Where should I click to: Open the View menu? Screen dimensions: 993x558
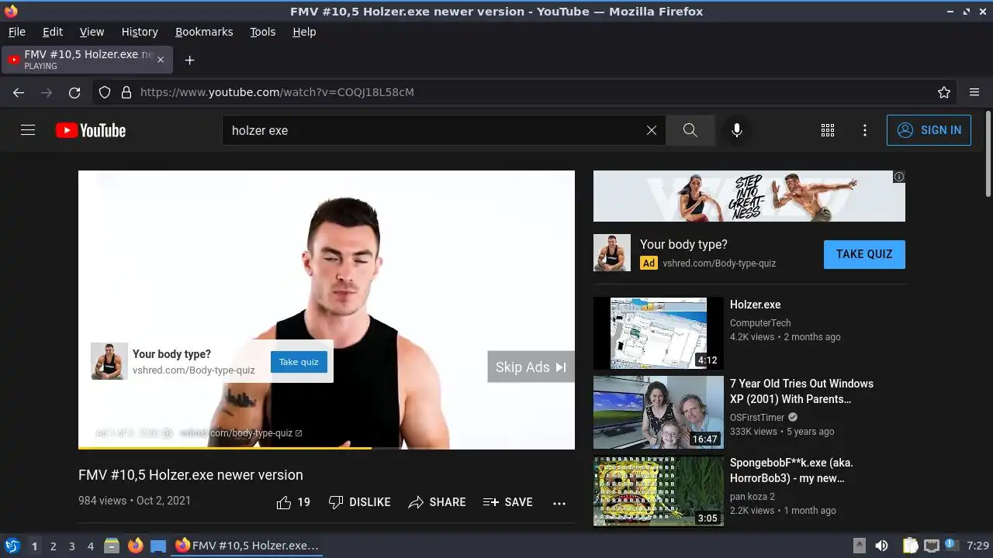[x=92, y=32]
